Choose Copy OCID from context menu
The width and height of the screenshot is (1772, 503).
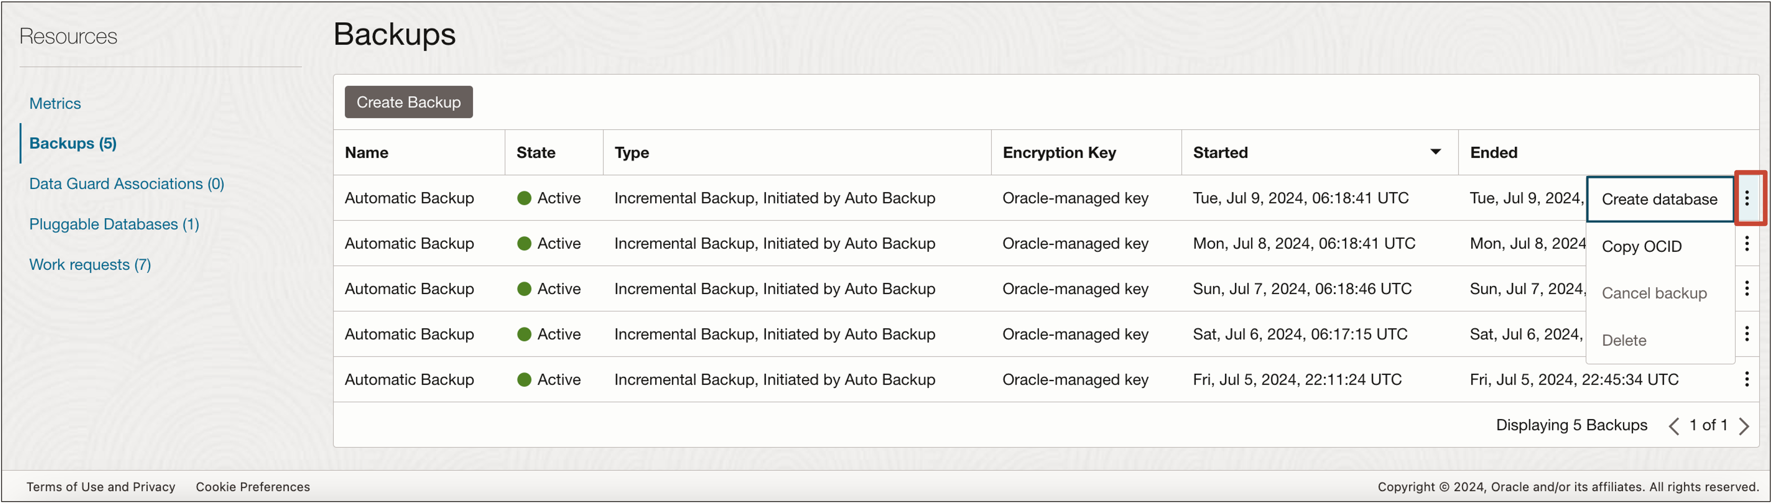pyautogui.click(x=1659, y=246)
